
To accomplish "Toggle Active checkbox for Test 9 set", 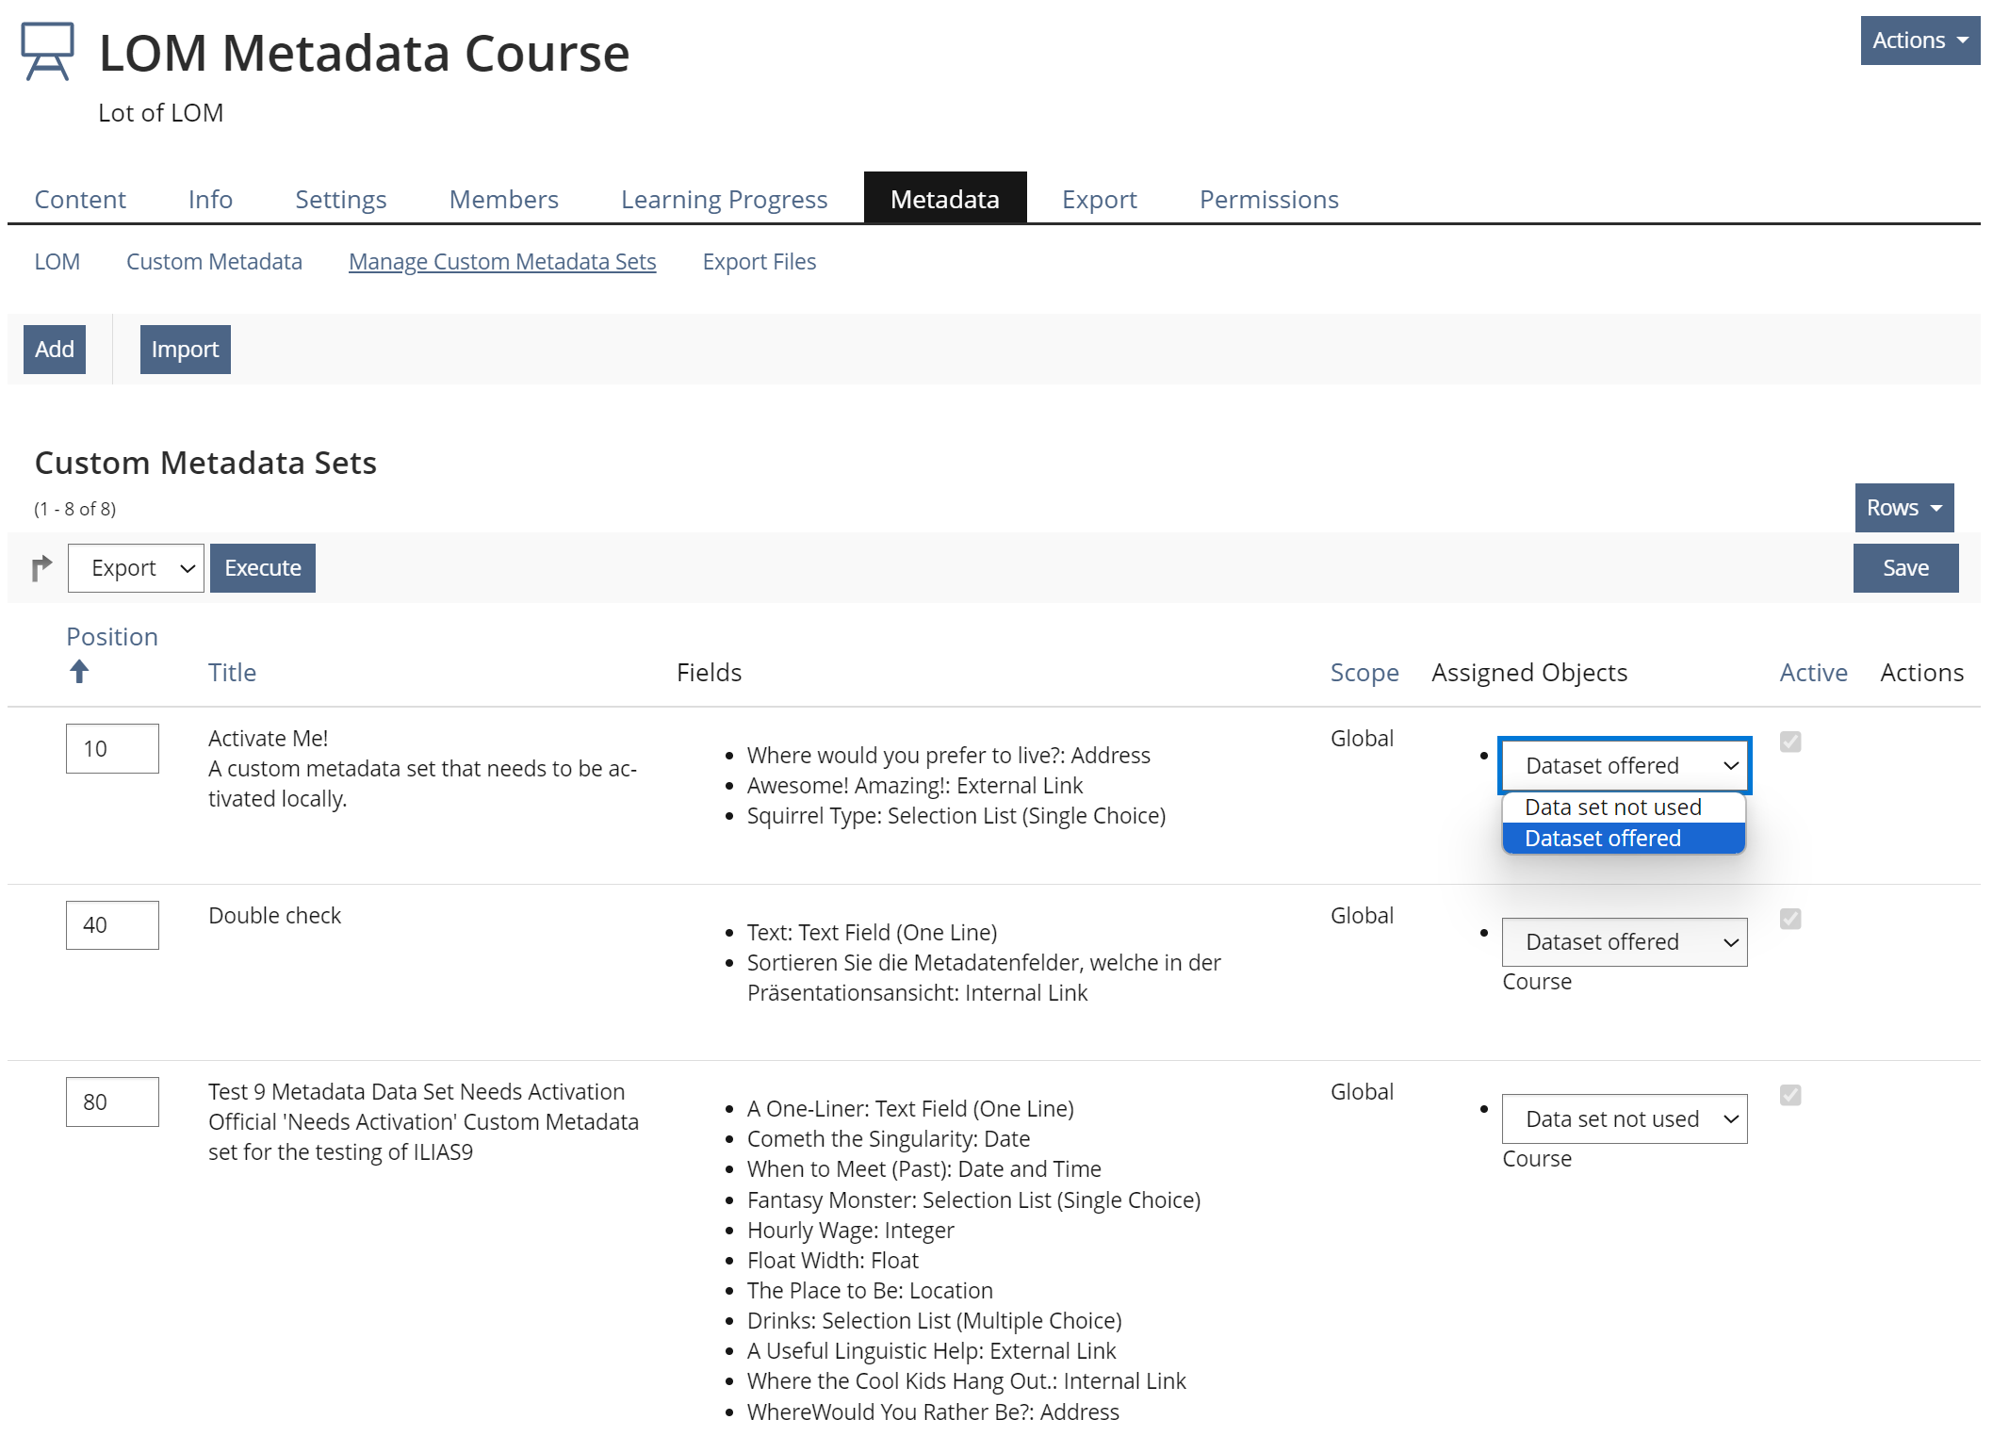I will 1790,1095.
